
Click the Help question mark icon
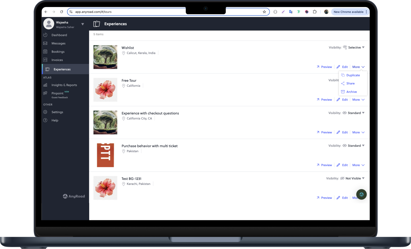(45, 120)
